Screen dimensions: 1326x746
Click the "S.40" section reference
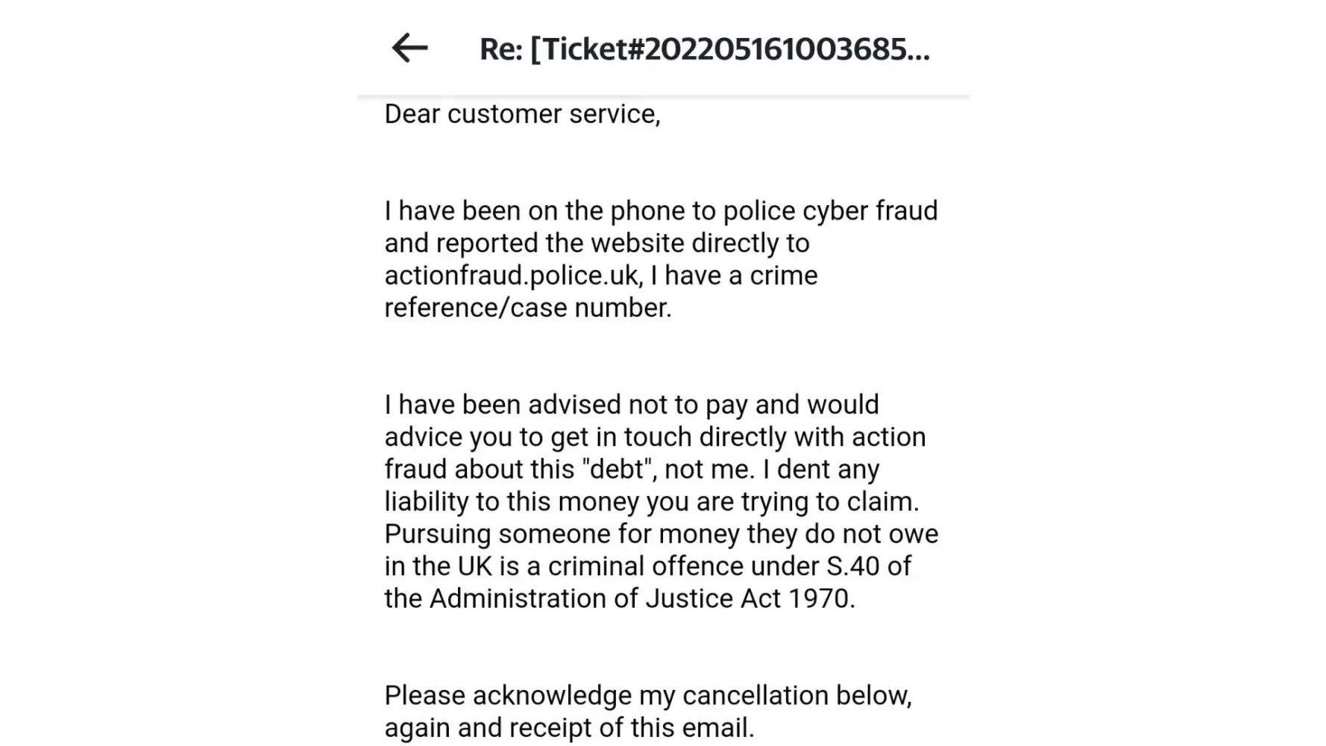click(852, 566)
